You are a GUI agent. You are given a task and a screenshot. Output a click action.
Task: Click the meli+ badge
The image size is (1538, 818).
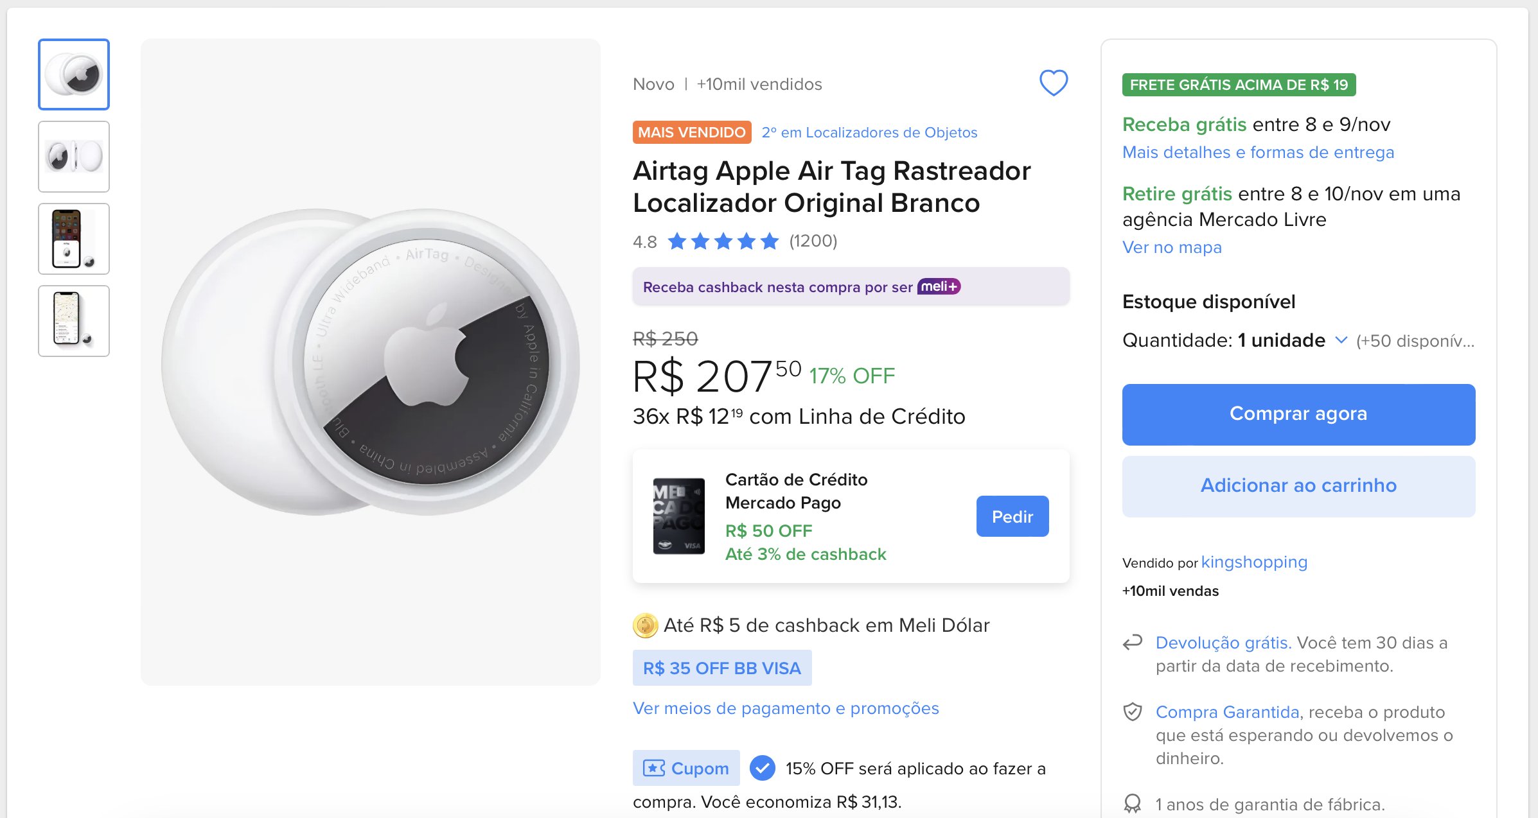click(939, 286)
